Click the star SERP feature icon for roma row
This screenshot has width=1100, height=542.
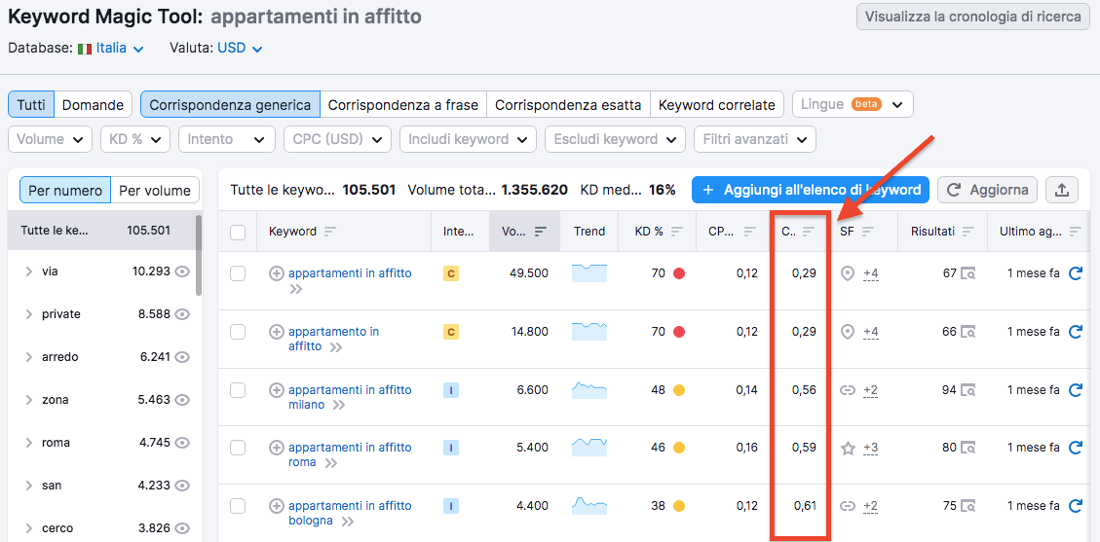coord(848,449)
